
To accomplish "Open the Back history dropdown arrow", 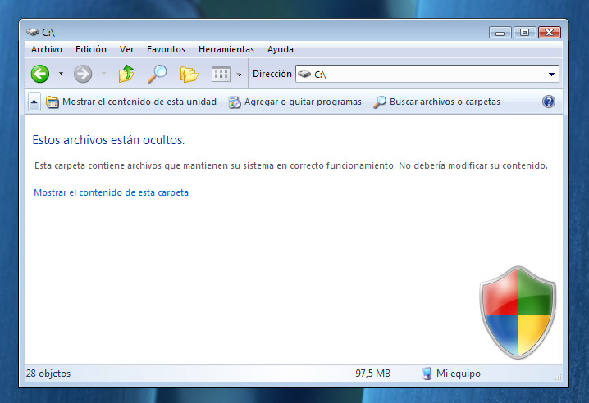I will 61,74.
